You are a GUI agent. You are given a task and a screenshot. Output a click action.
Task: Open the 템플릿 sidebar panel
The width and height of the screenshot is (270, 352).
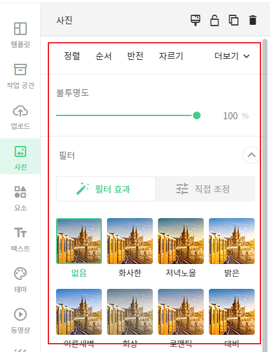[20, 35]
